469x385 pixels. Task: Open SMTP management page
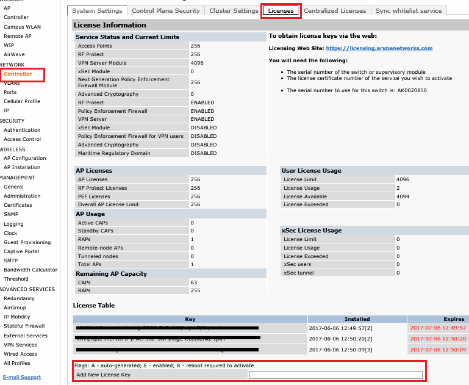point(11,261)
